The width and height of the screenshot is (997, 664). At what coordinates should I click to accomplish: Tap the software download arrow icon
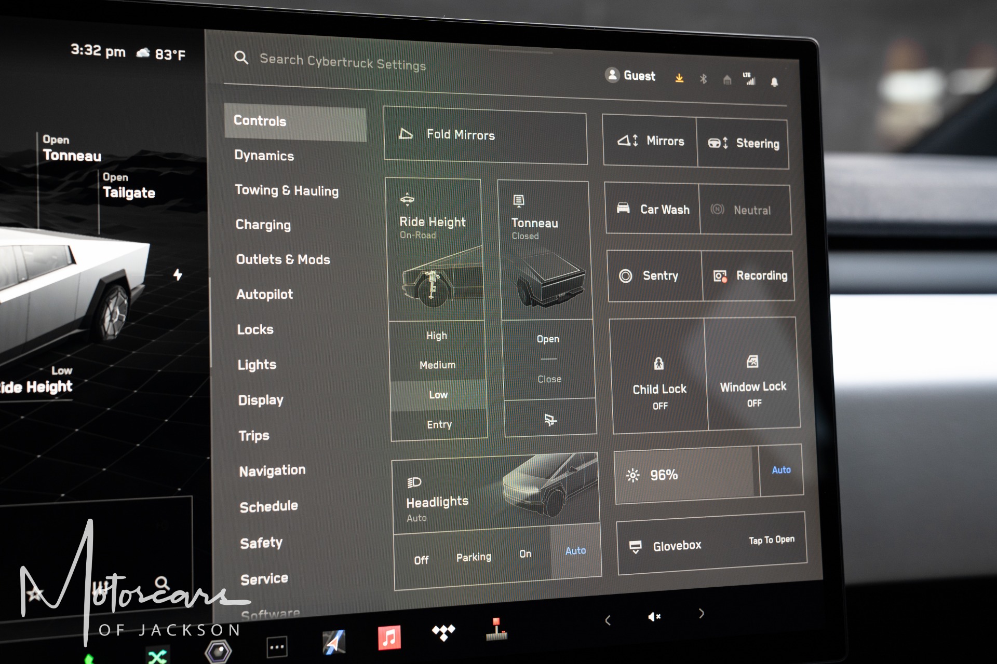tap(679, 78)
